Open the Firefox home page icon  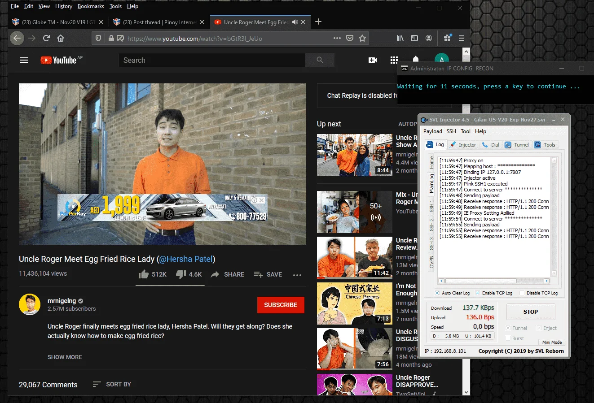(x=61, y=38)
